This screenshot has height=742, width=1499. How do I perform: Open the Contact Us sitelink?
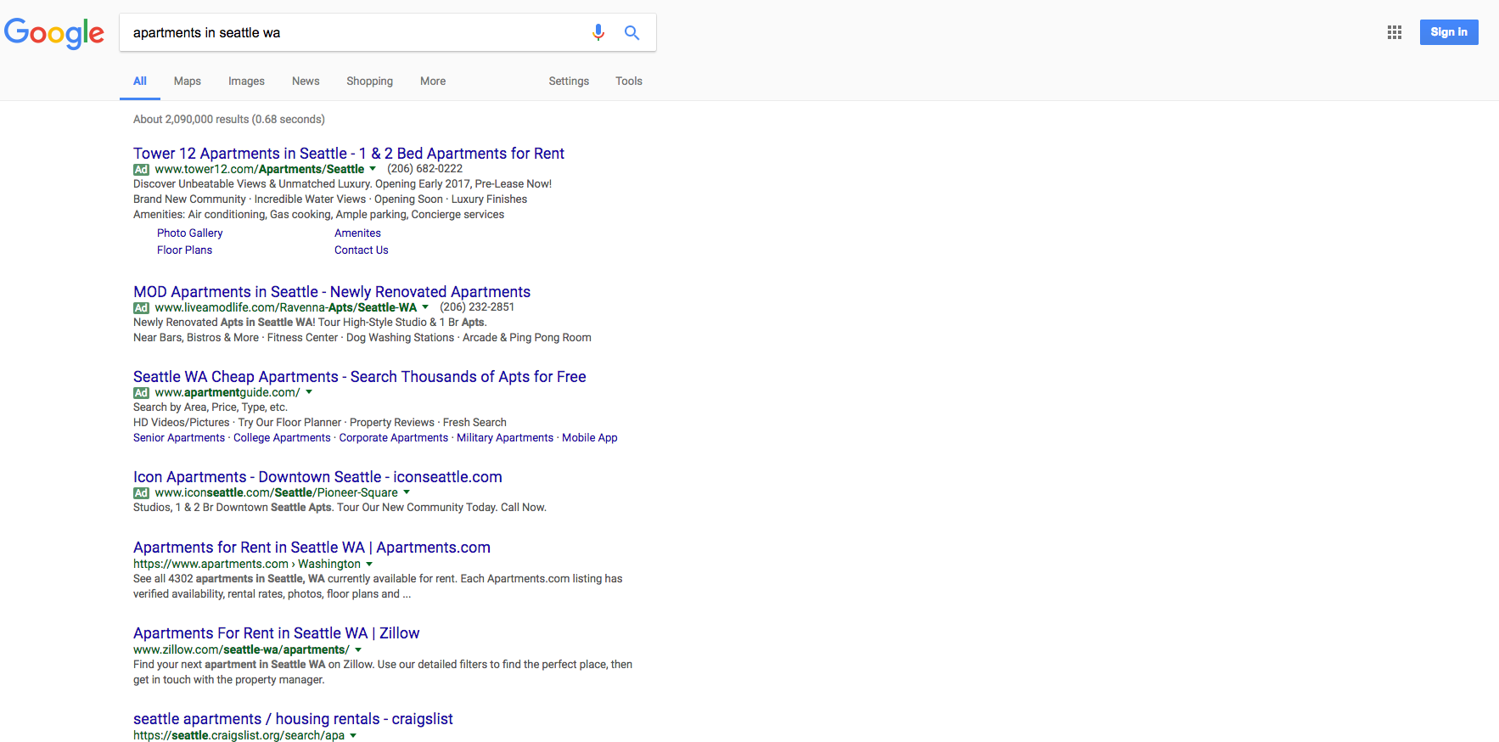click(362, 250)
